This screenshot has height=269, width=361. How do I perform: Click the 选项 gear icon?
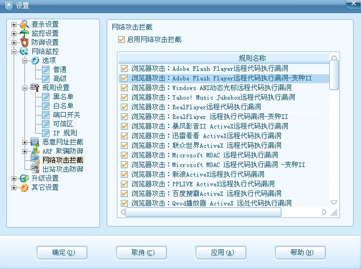tap(35, 61)
